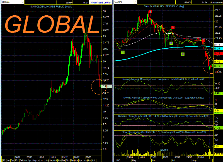Click the Relative Strength Index indicator title
Image resolution: width=223 pixels, height=162 pixels.
[164, 116]
